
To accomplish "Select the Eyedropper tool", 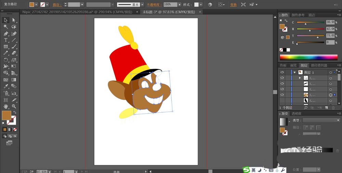I will point(6,86).
